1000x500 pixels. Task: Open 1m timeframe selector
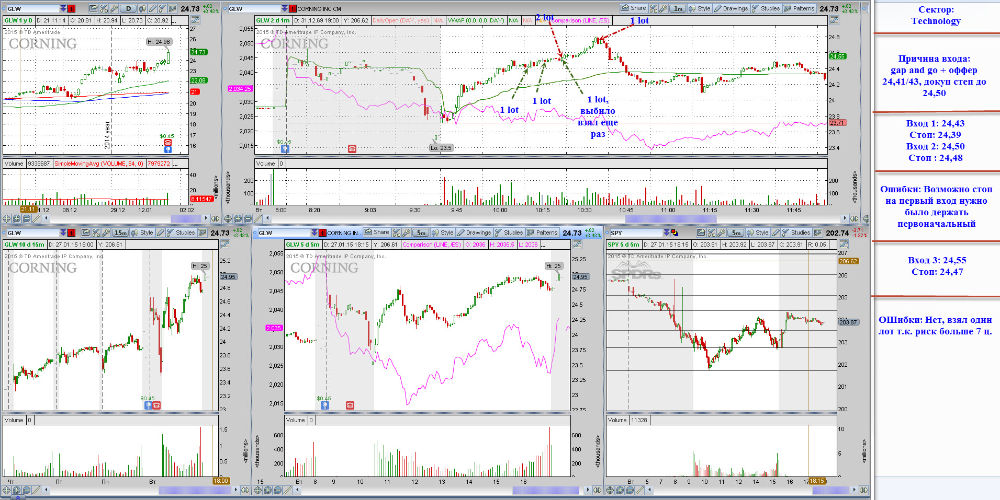click(x=678, y=8)
